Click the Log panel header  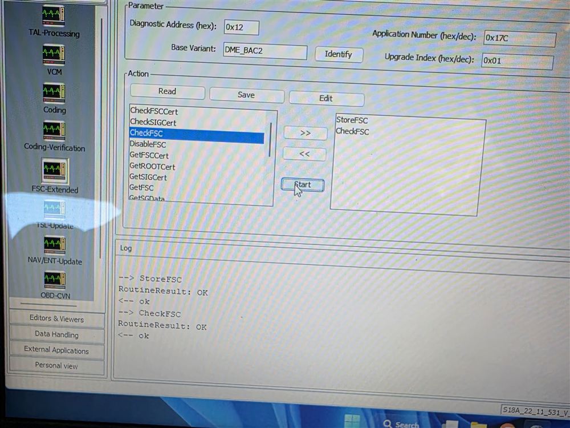coord(126,248)
